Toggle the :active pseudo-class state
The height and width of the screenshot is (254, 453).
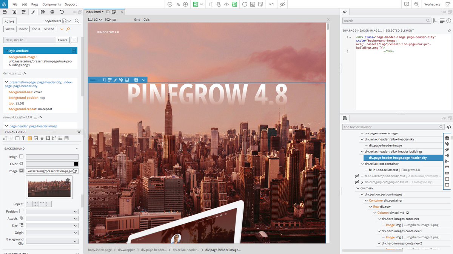(x=10, y=29)
